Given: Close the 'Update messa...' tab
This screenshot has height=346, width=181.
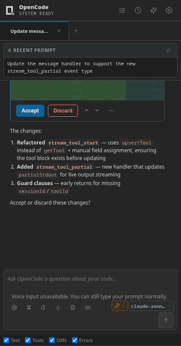Looking at the screenshot, I should coord(59,31).
